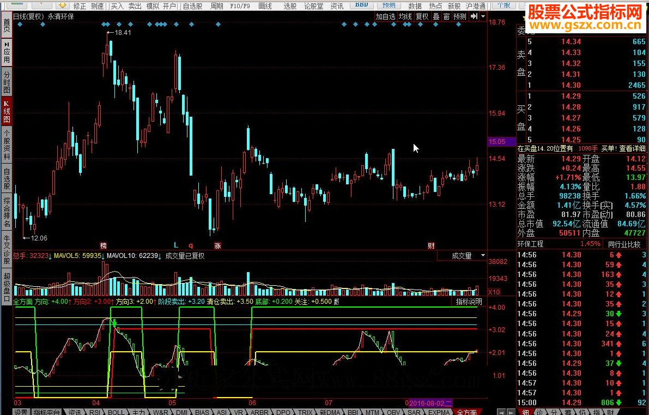Click the red q marker below chart

pyautogui.click(x=191, y=245)
